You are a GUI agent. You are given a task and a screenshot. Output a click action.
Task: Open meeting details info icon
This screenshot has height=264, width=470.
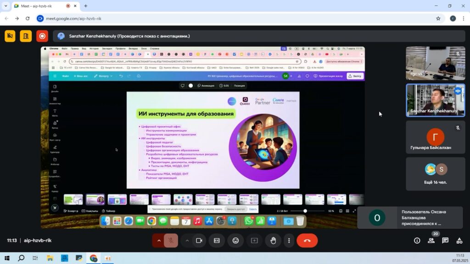tap(417, 241)
